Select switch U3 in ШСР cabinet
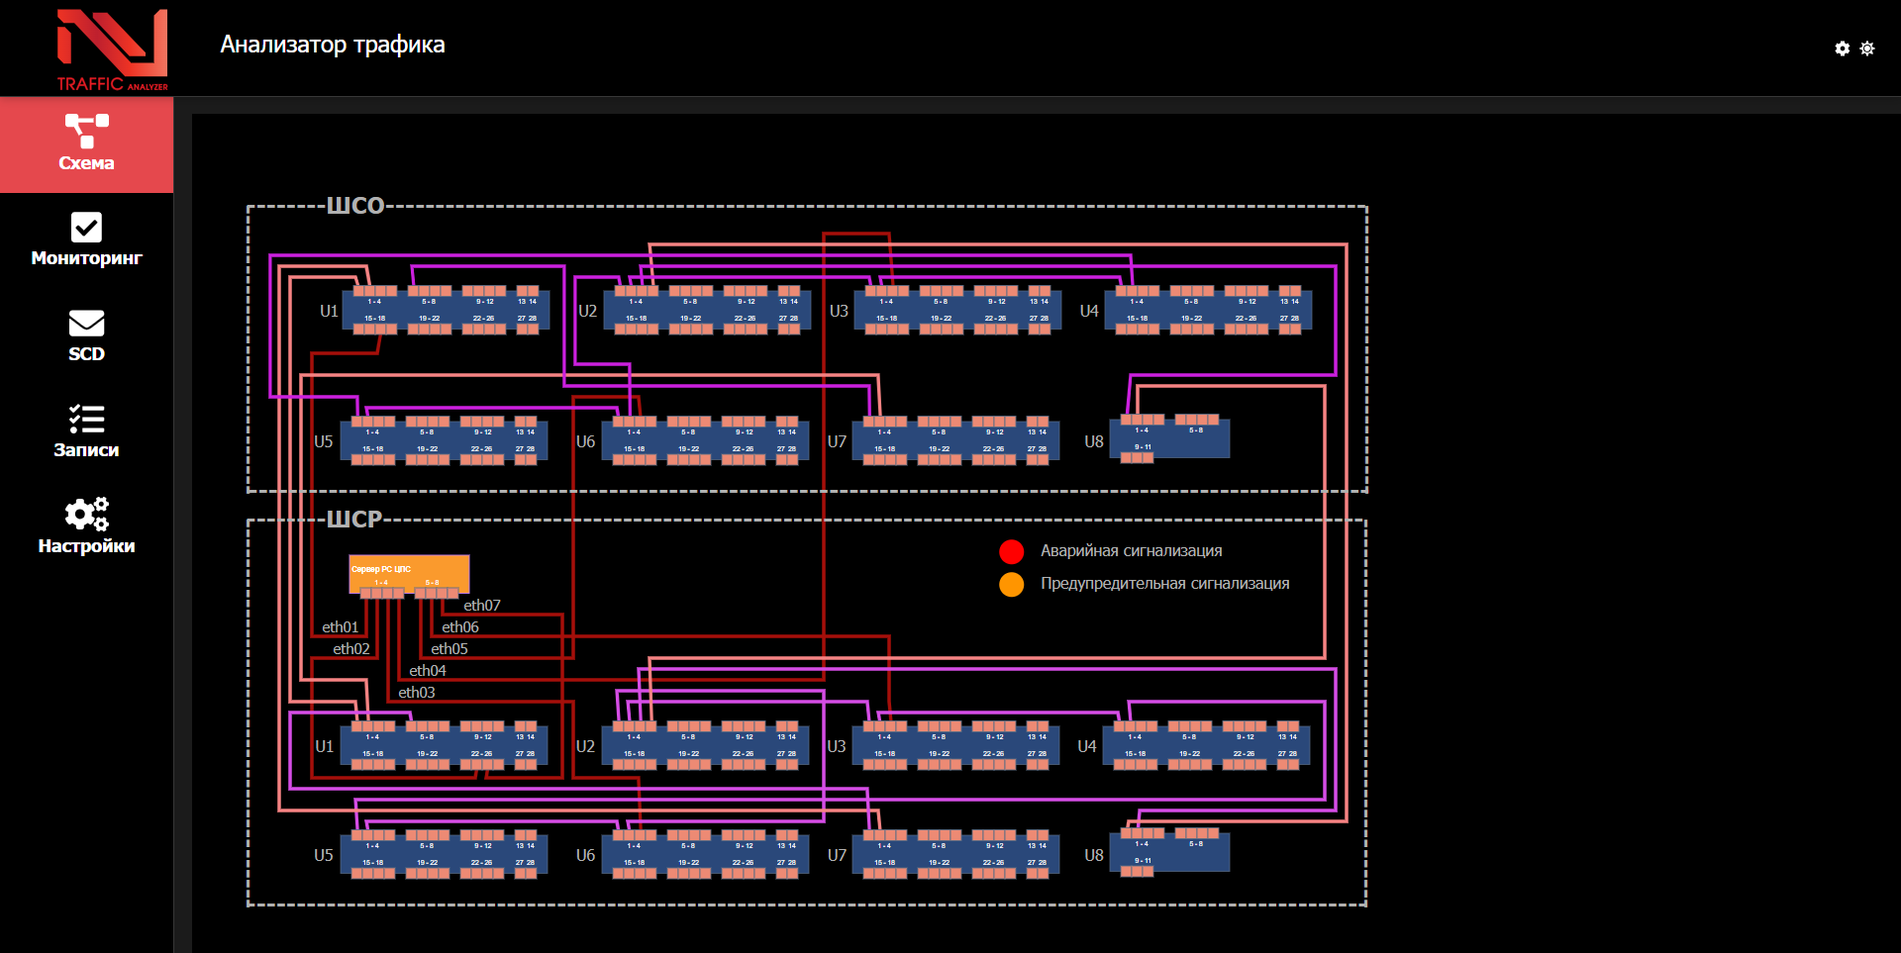 954,745
